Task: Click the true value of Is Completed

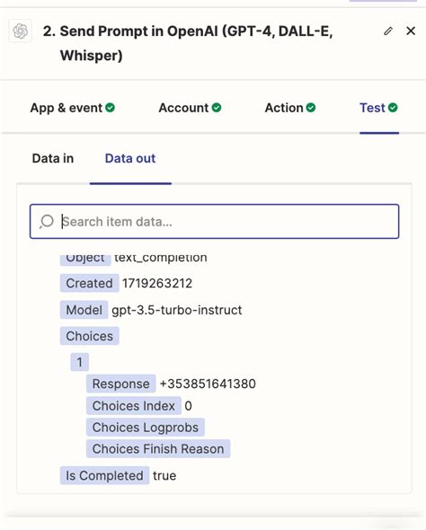Action: 164,476
